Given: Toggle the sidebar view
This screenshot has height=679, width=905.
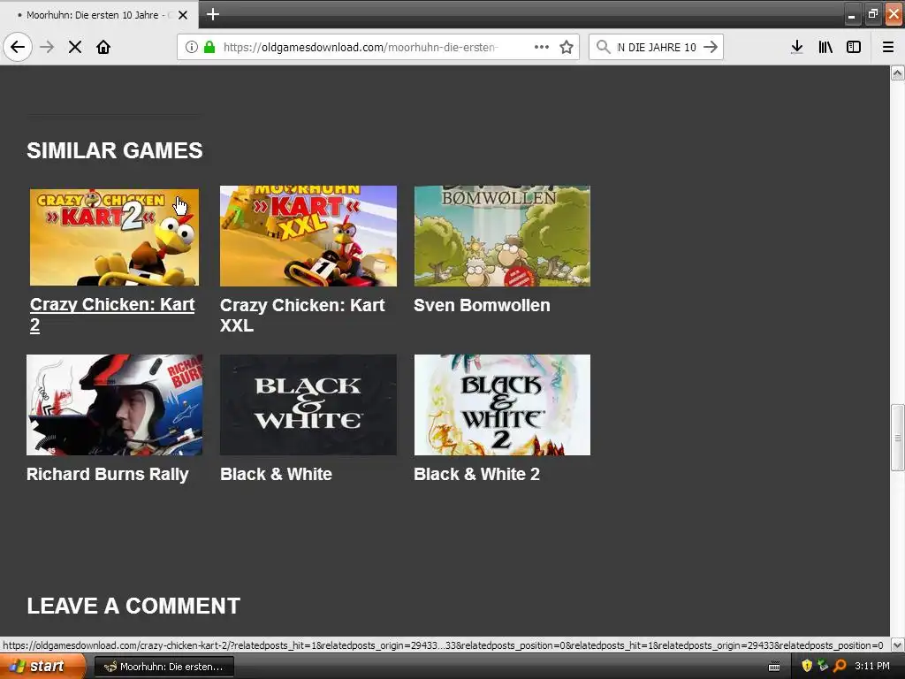Looking at the screenshot, I should (854, 47).
